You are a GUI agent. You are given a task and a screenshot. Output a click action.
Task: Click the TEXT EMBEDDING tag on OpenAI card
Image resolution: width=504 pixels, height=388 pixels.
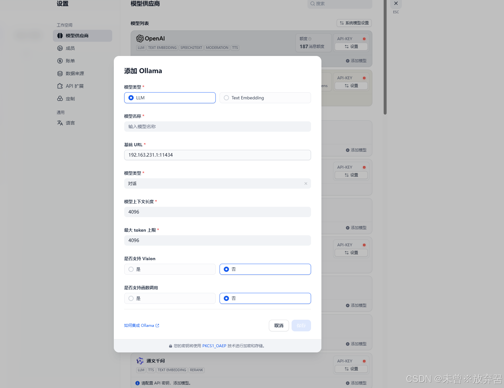click(x=162, y=48)
